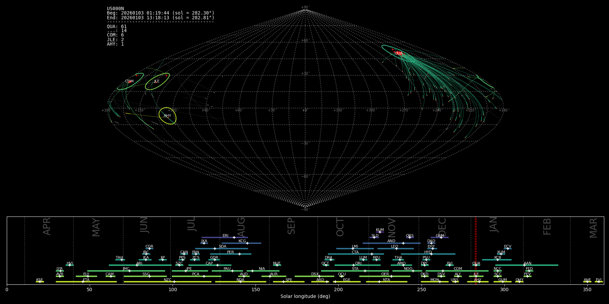Screen dimensions: 609x304
Task: Select the yellow AHY ellipse on the map
Action: tap(167, 116)
